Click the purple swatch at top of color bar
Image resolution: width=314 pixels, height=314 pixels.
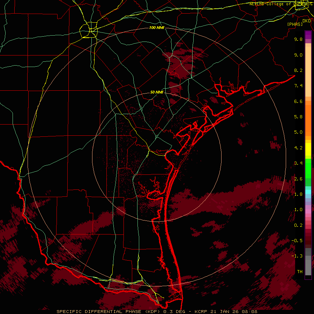308,35
